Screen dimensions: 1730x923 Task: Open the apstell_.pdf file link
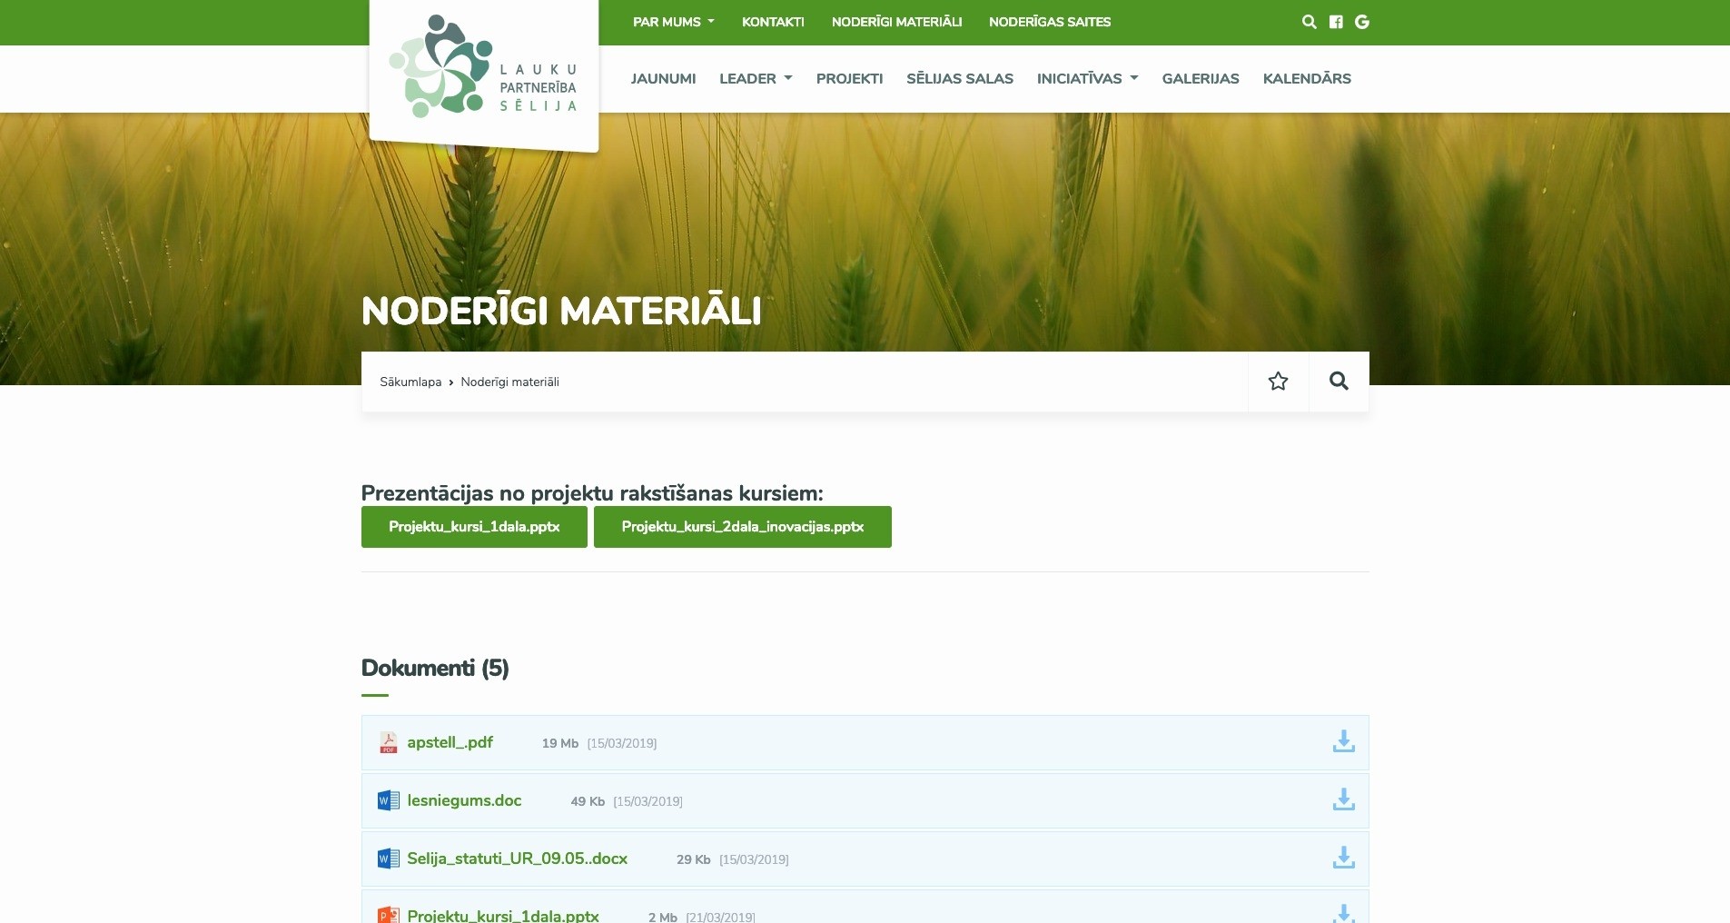pyautogui.click(x=450, y=742)
